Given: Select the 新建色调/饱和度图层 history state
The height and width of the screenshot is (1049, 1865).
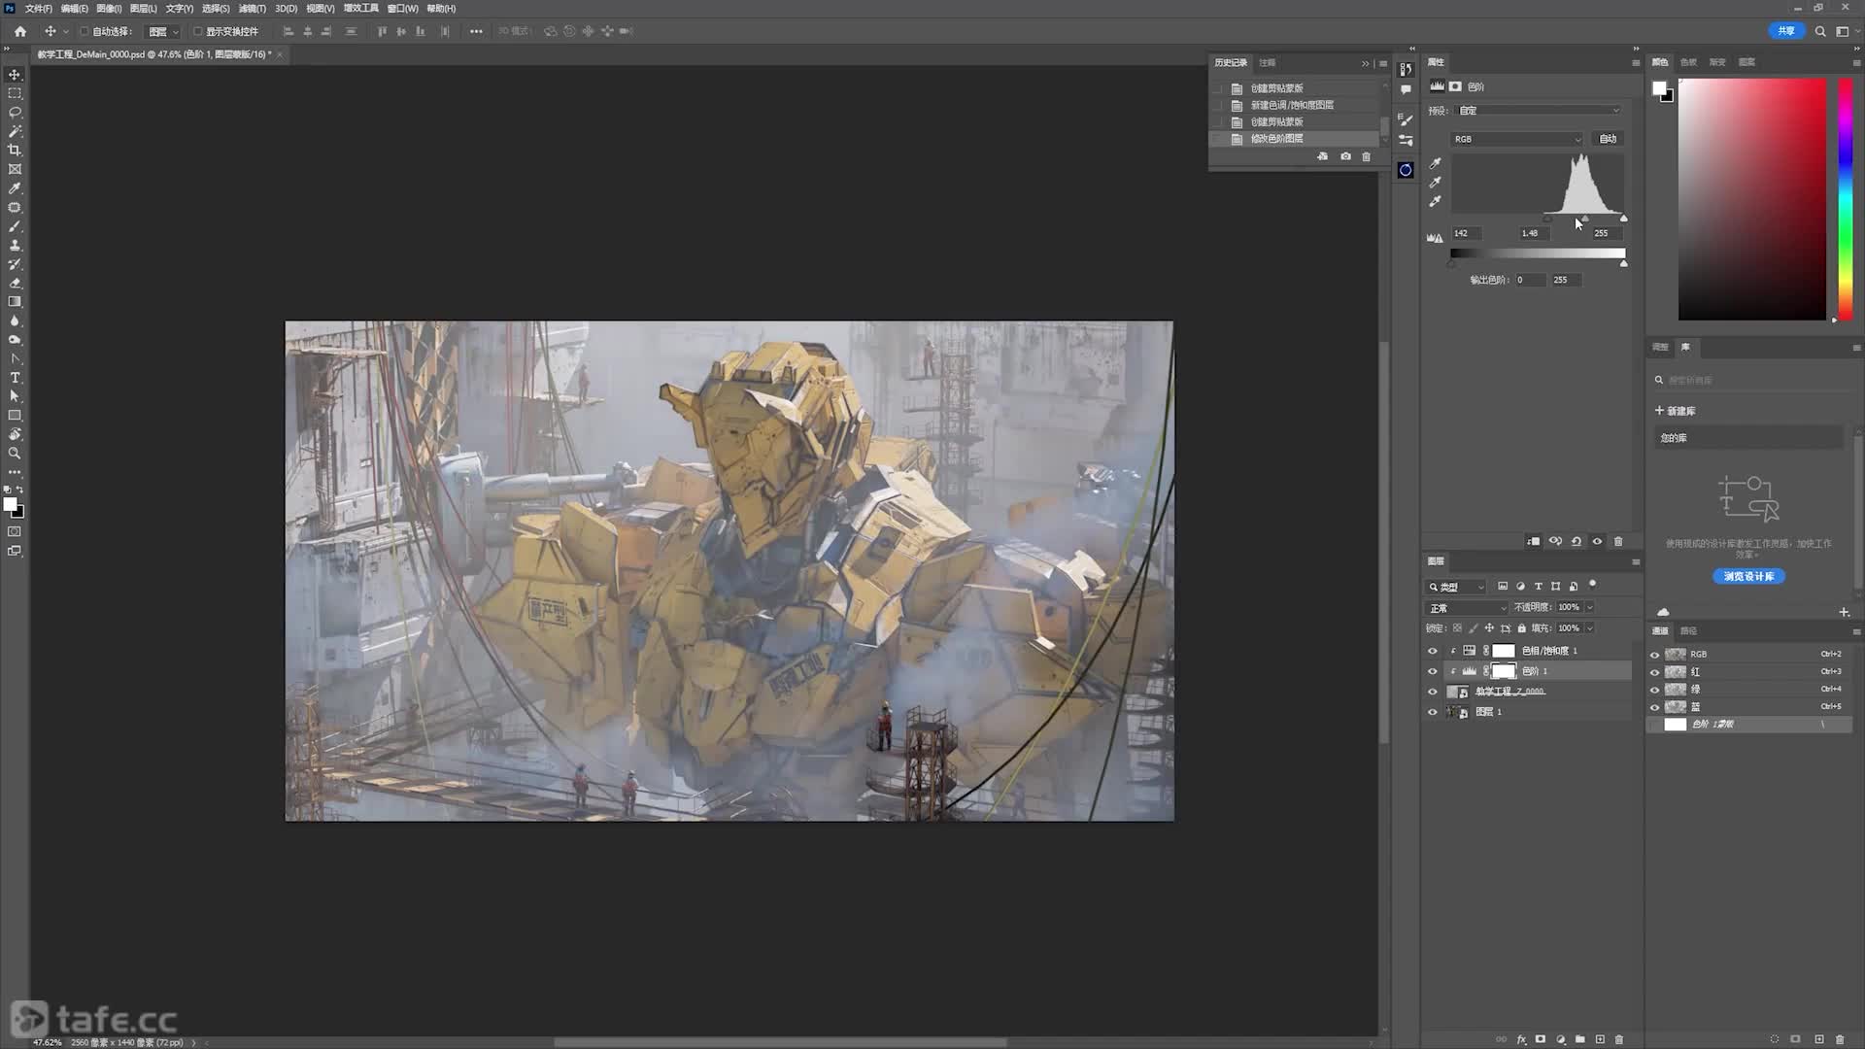Looking at the screenshot, I should [x=1295, y=105].
